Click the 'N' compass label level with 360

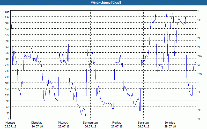199,47
